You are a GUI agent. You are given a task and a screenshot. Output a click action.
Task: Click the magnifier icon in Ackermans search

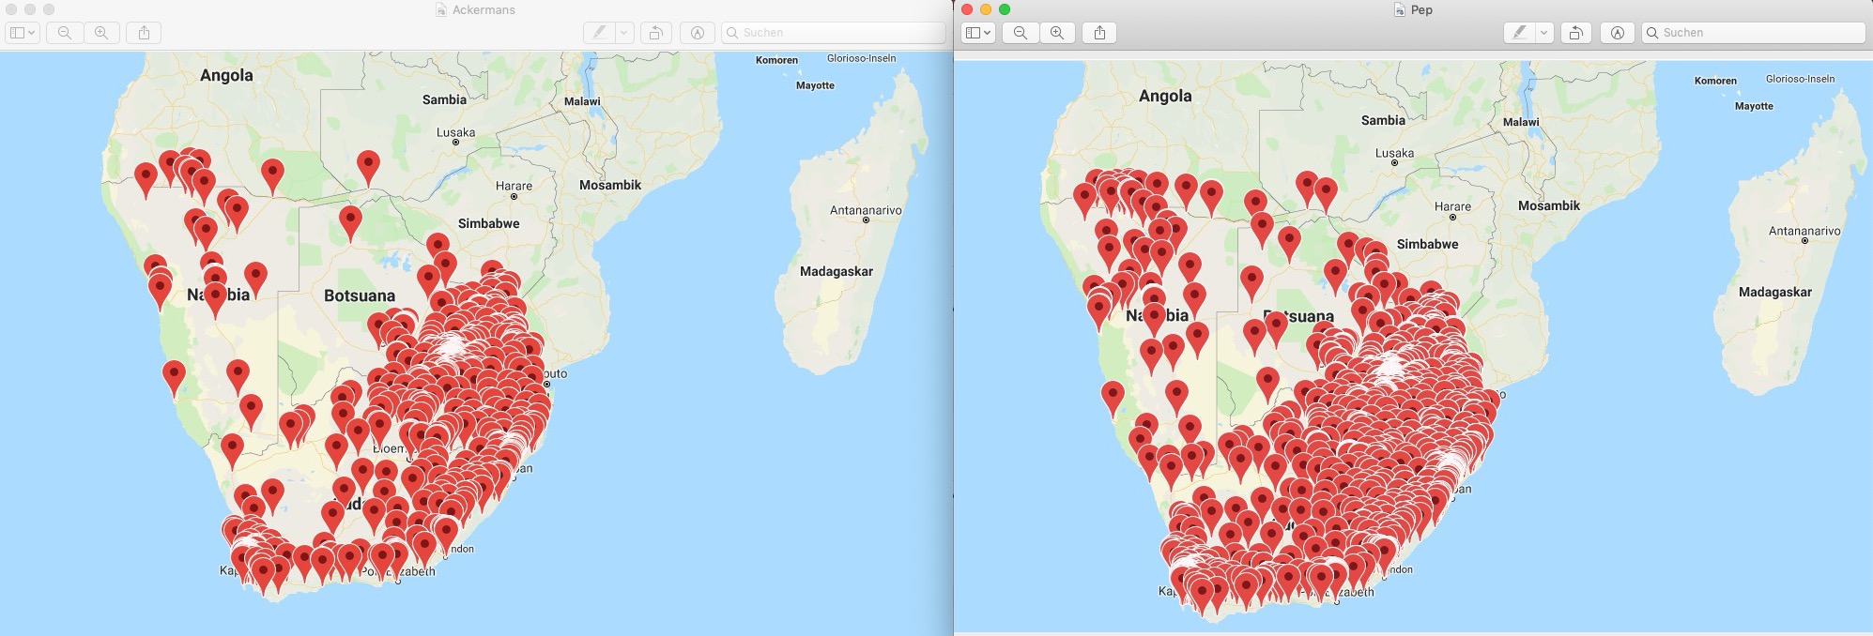[732, 33]
